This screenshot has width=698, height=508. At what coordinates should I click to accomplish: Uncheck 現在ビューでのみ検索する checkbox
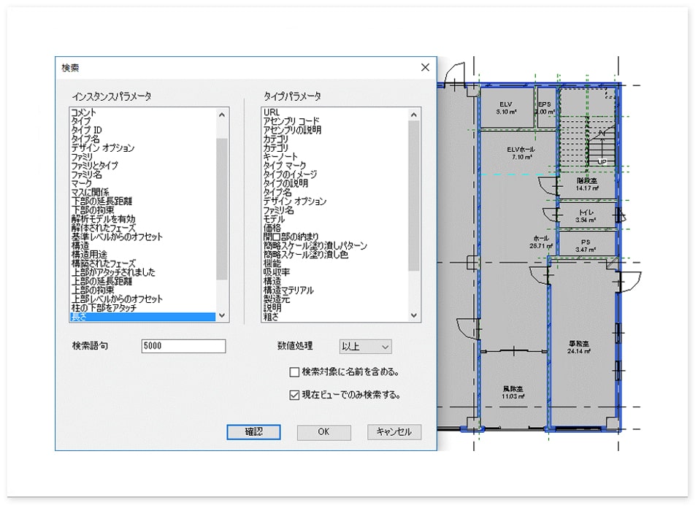pyautogui.click(x=294, y=396)
